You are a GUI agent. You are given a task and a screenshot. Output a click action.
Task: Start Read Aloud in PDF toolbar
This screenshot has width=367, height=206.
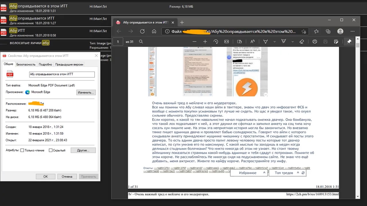(253, 41)
